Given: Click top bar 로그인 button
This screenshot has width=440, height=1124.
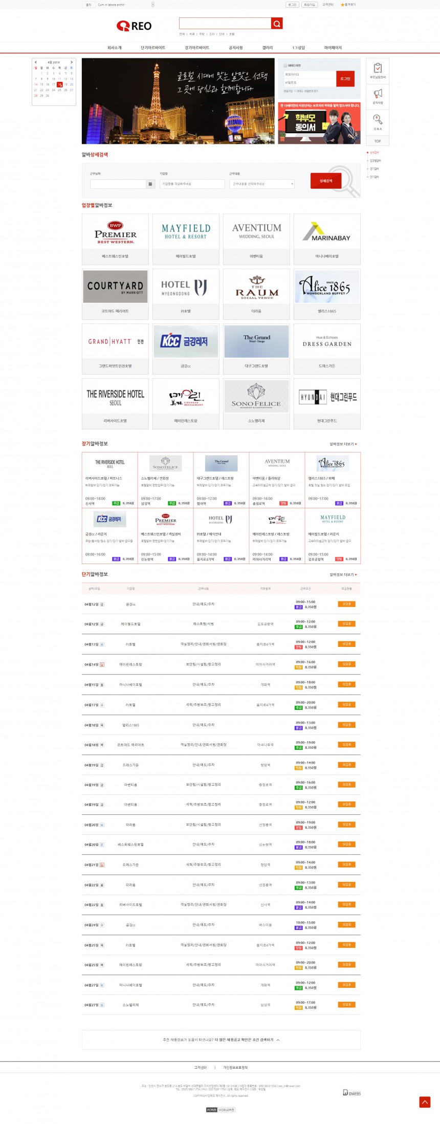Looking at the screenshot, I should [x=292, y=5].
